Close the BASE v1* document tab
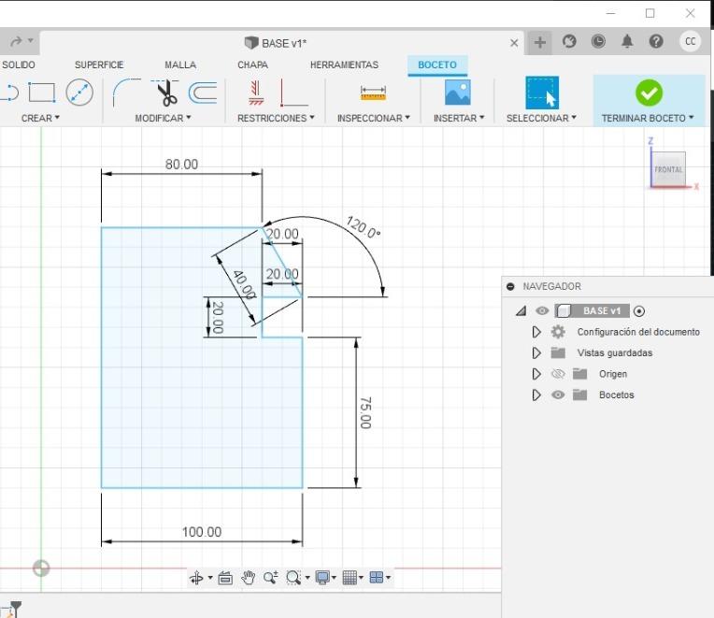Screen dimensions: 714x618 pyautogui.click(x=514, y=43)
